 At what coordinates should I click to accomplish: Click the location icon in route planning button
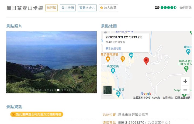pyautogui.click(x=14, y=114)
